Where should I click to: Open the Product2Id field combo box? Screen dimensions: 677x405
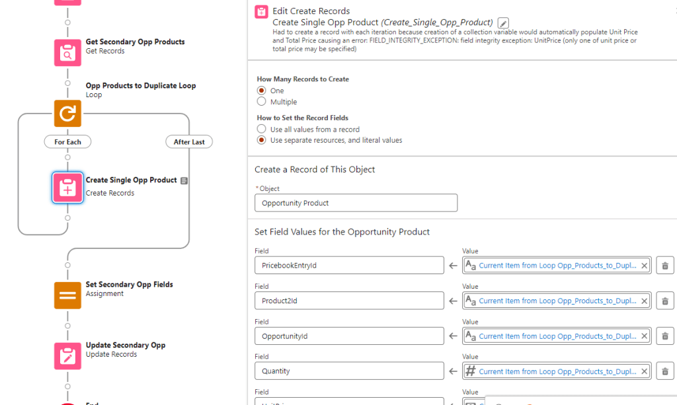coord(349,301)
